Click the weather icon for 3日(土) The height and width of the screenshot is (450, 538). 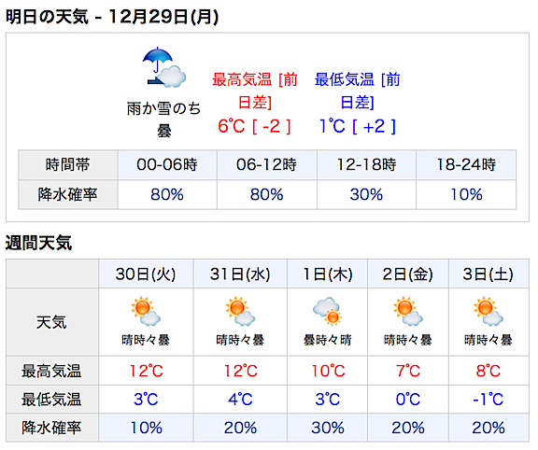(x=488, y=311)
